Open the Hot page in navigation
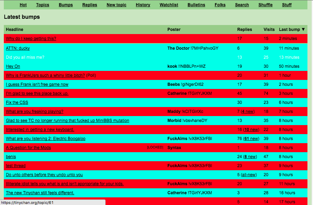The height and width of the screenshot is (205, 313). tap(23, 5)
